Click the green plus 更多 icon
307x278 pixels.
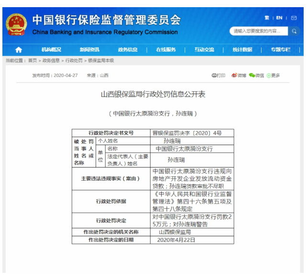tap(269, 75)
